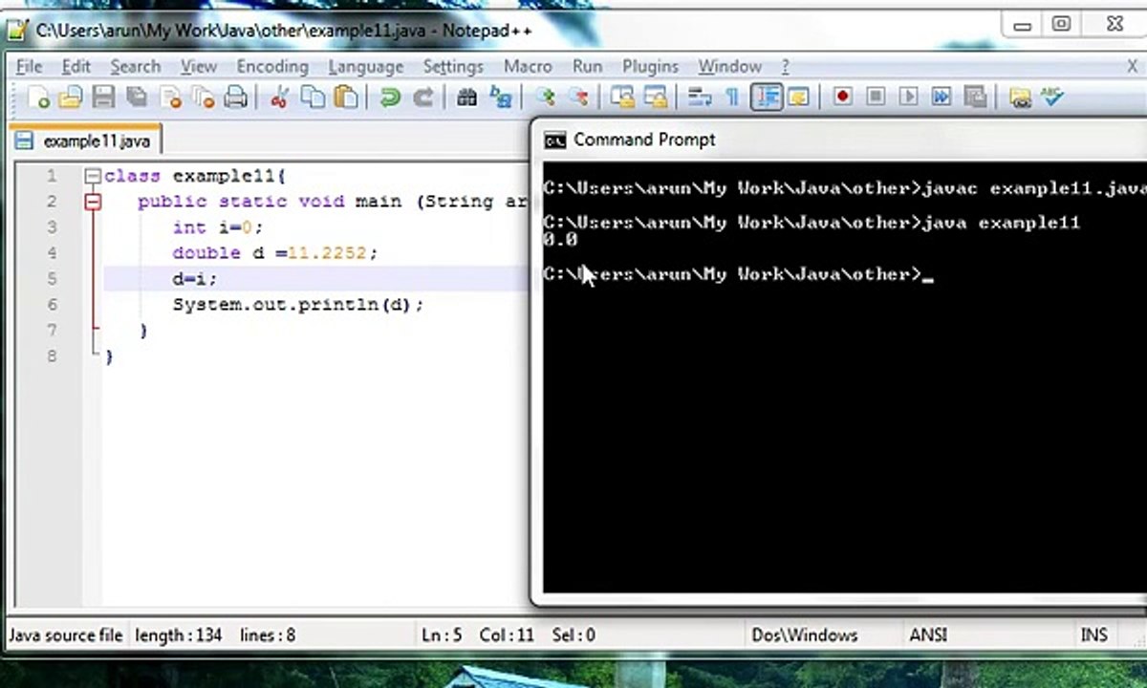Cut selection with the scissors icon
The height and width of the screenshot is (688, 1147).
click(x=279, y=97)
